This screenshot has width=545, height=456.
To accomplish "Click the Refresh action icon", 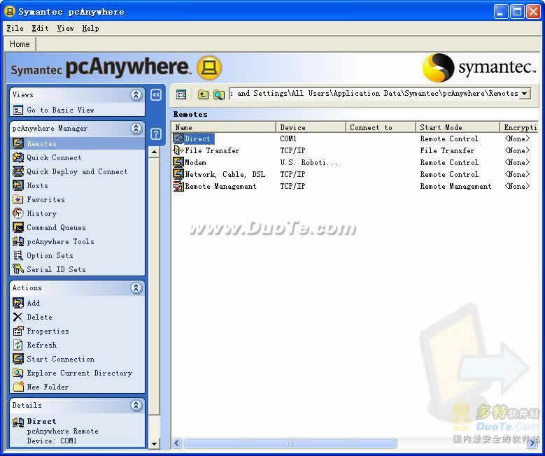I will [x=18, y=345].
